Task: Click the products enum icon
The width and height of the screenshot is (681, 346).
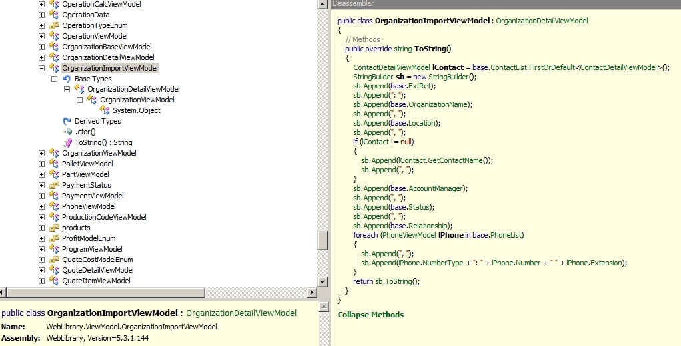Action: (x=54, y=228)
